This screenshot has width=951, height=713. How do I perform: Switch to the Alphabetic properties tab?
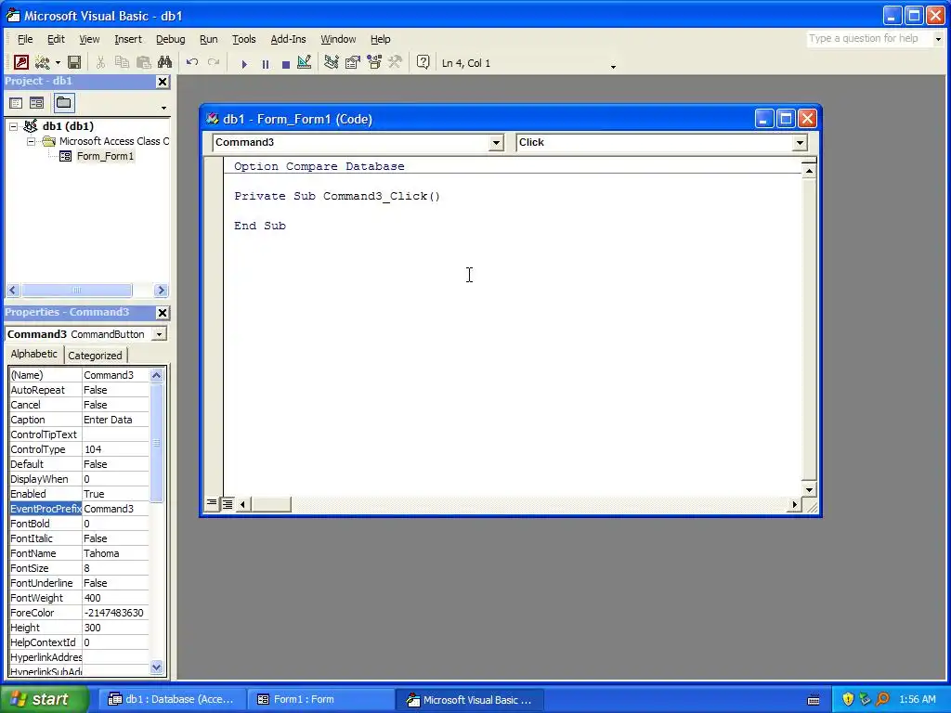[34, 354]
